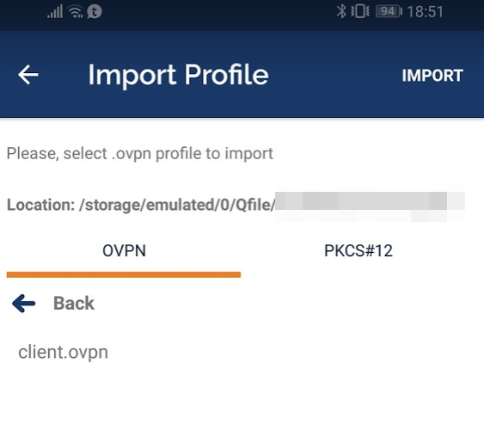Screen dimensions: 484x437
Task: Tap the battery 94 indicator
Action: [389, 12]
